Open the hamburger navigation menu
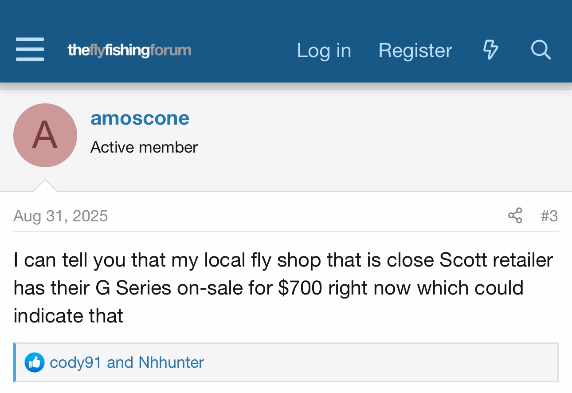 (30, 50)
